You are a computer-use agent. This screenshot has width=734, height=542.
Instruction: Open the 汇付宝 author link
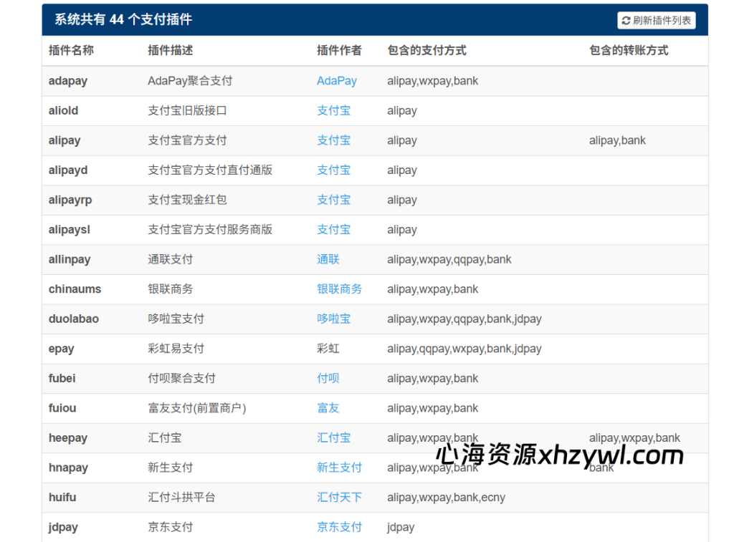333,437
